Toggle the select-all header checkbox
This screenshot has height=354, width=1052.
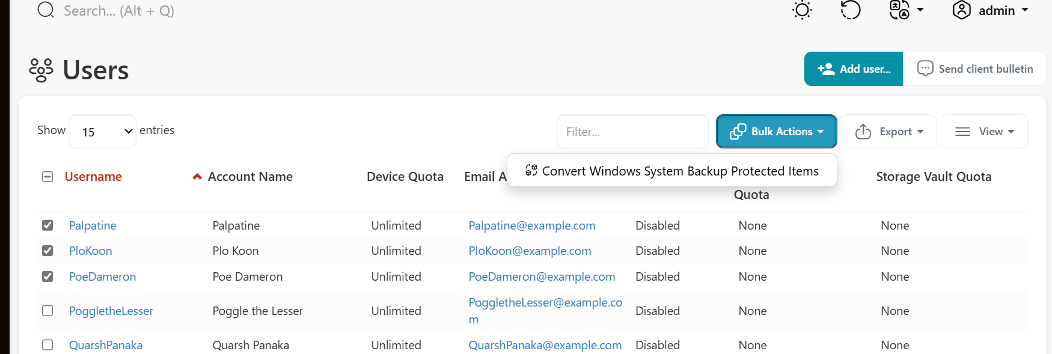47,177
